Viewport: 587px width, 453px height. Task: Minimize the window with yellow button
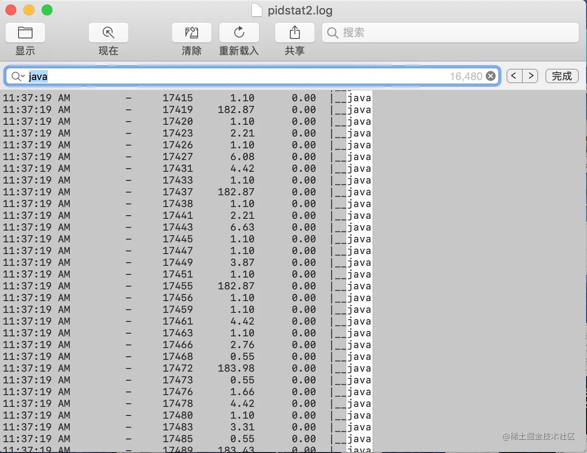pyautogui.click(x=29, y=10)
